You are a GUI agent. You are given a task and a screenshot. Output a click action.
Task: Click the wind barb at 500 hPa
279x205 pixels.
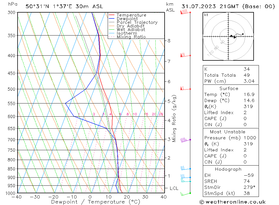tap(186, 88)
